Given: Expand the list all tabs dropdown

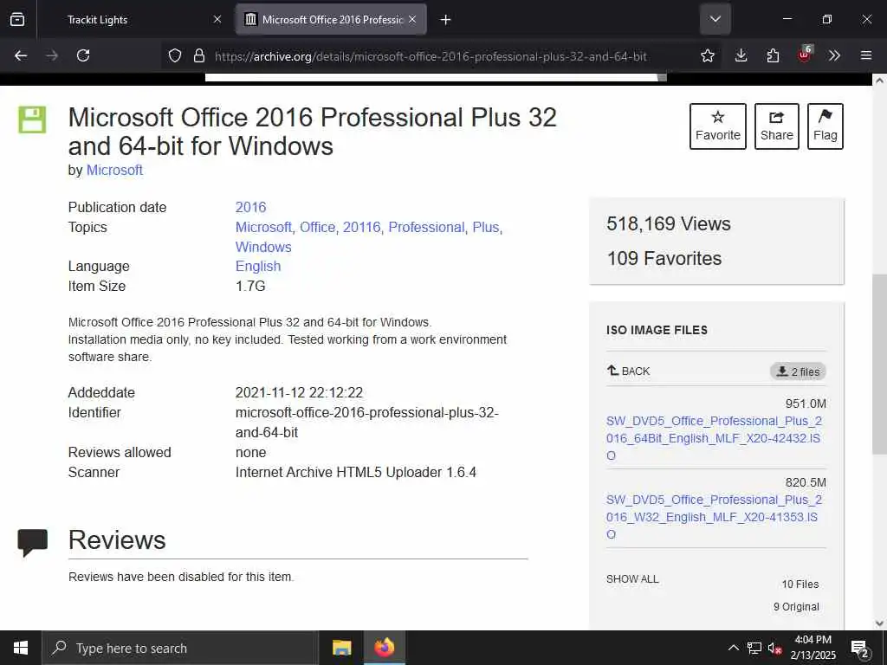Looking at the screenshot, I should tap(715, 19).
